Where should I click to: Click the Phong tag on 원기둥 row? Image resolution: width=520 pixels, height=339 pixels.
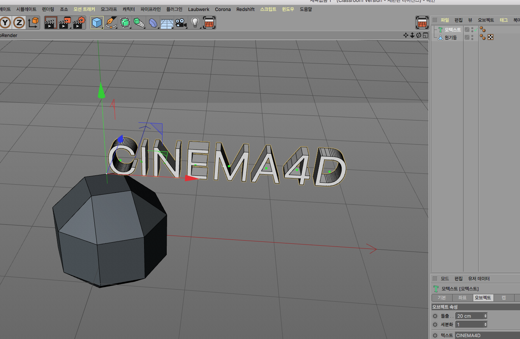[483, 37]
